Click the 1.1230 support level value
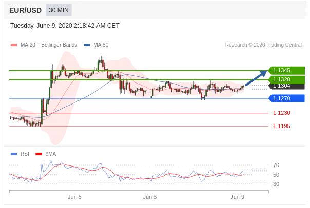Image resolution: width=310 pixels, height=208 pixels. point(282,113)
